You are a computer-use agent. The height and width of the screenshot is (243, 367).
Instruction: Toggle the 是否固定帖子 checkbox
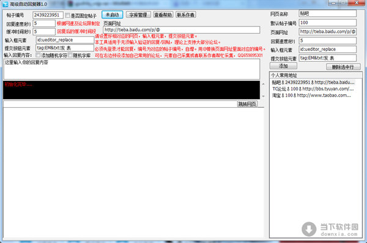tap(67, 15)
